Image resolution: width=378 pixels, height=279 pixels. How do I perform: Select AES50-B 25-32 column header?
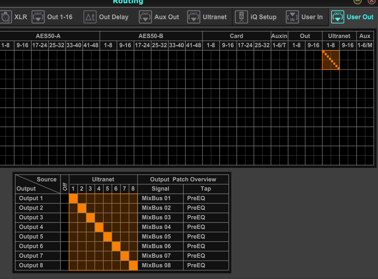[x=160, y=45]
